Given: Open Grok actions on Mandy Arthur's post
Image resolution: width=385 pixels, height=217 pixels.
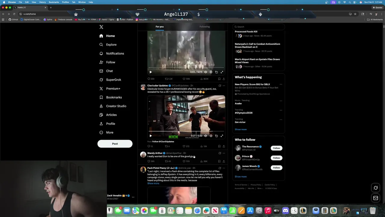Looking at the screenshot, I should point(220,153).
